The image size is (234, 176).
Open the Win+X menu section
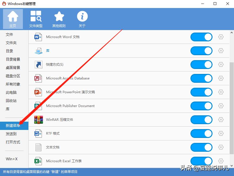click(x=12, y=159)
